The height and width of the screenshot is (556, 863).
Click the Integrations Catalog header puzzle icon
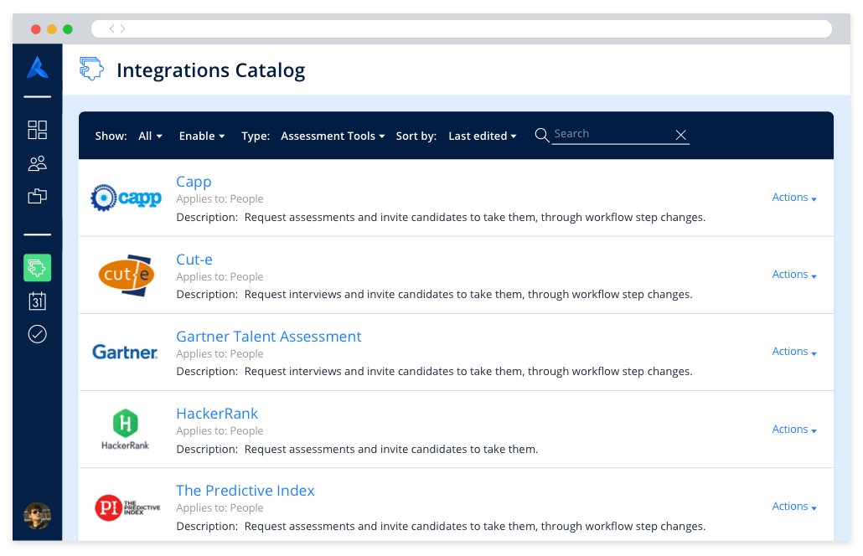point(91,69)
